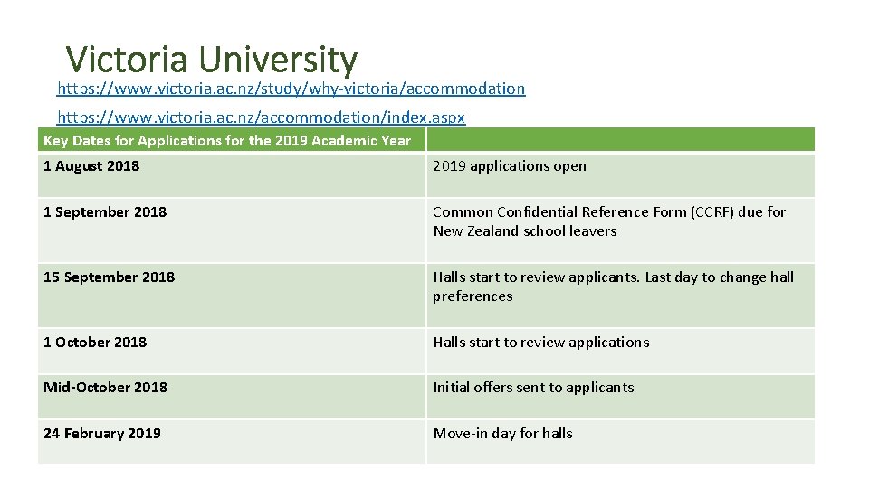Open the why-victoria/accommodation study link
Screen dimensions: 869x488
291,89
